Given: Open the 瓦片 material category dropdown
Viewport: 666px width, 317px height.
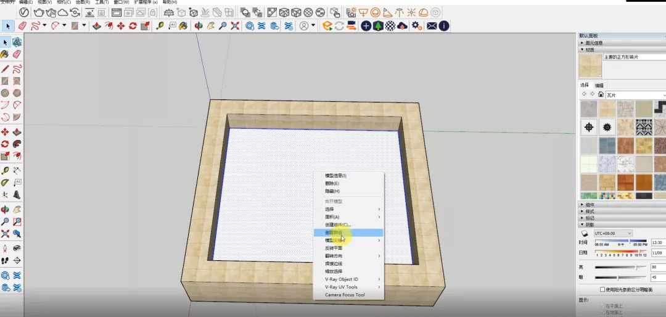Looking at the screenshot, I should pos(635,95).
